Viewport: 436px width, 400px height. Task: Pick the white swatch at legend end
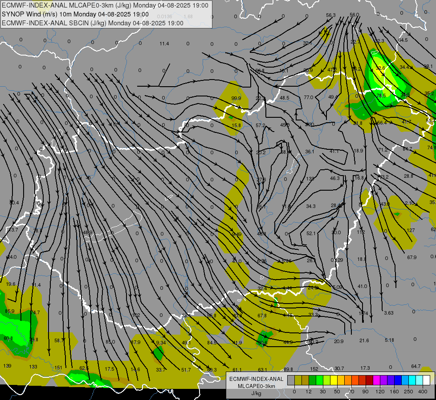click(426, 380)
